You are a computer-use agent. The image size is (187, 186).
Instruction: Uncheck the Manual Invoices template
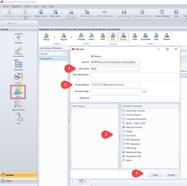124,127
